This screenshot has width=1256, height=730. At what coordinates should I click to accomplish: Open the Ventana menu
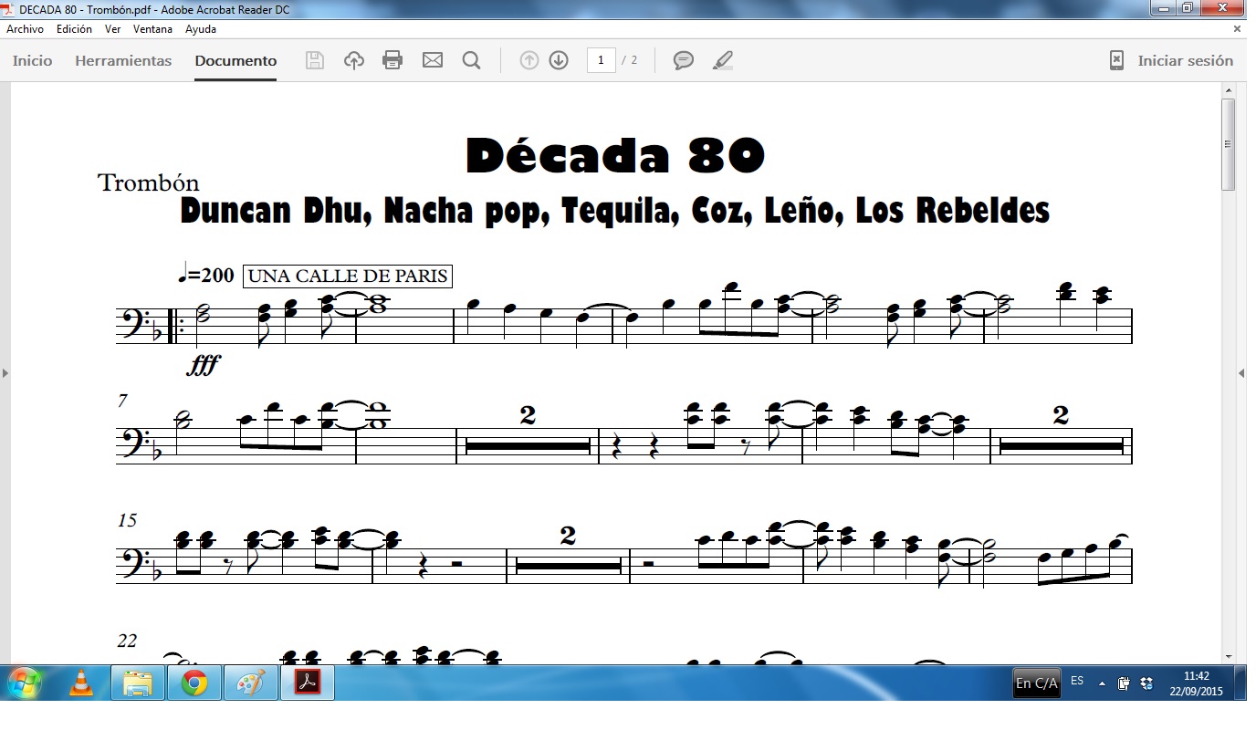tap(152, 29)
